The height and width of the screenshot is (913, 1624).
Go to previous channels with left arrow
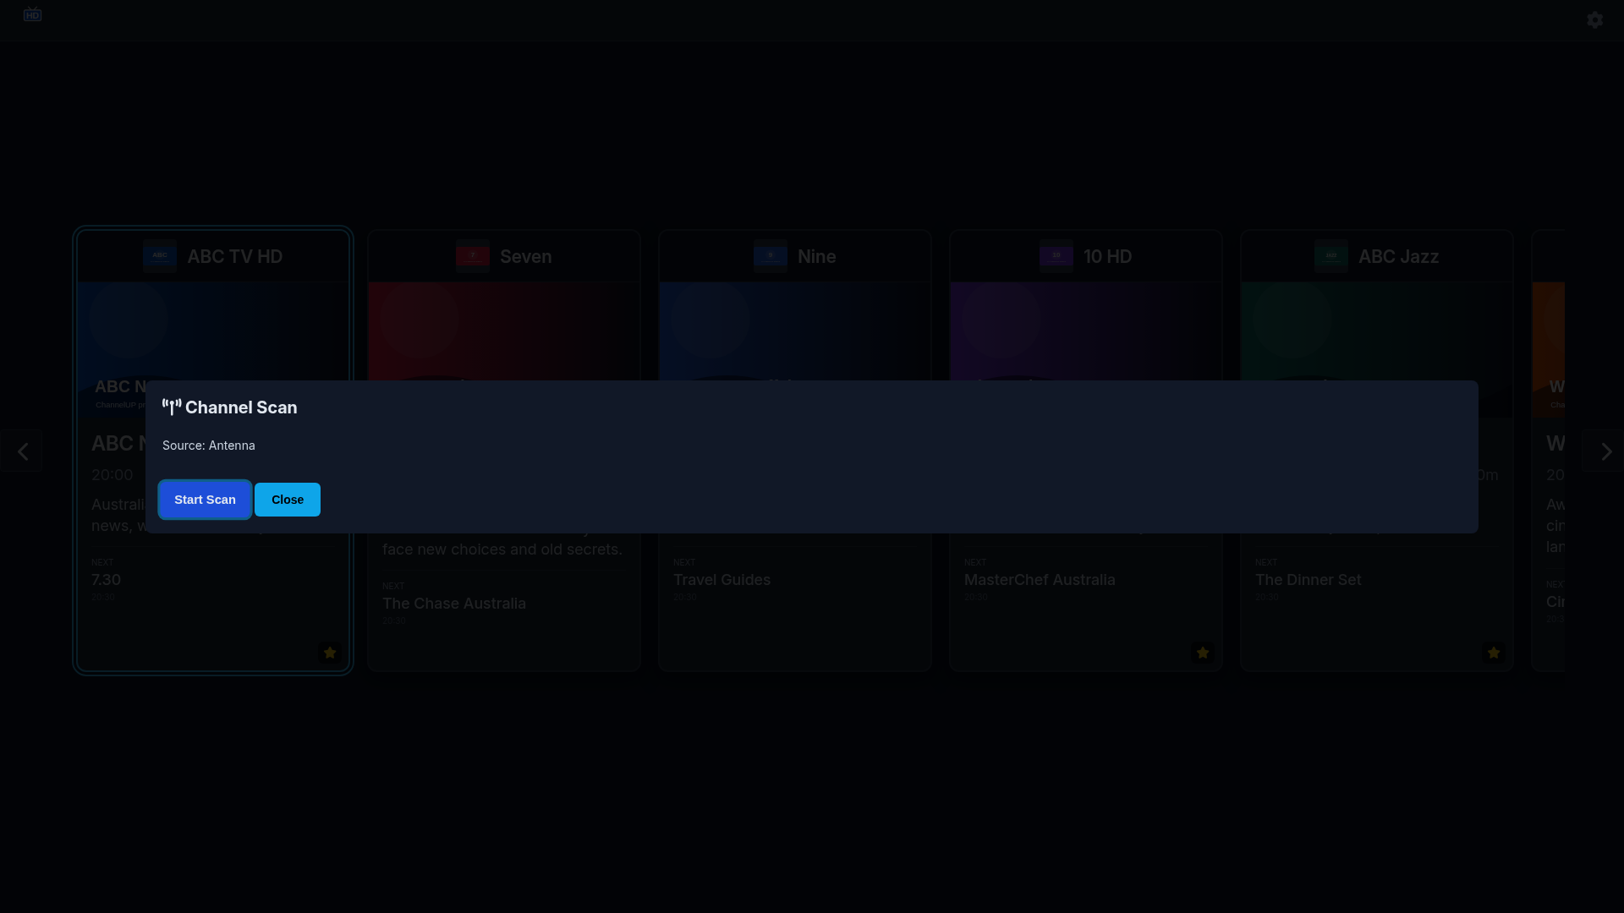coord(22,451)
